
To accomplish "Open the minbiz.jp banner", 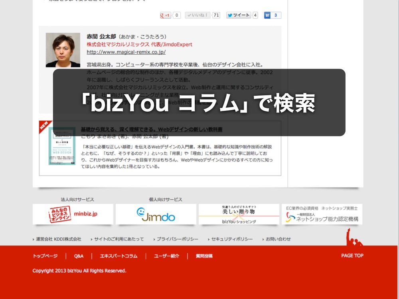I will (73, 214).
